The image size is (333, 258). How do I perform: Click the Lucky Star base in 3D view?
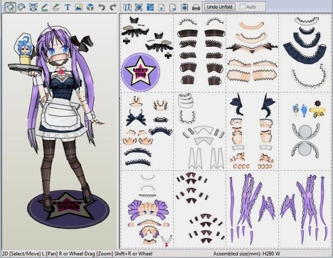click(x=68, y=208)
